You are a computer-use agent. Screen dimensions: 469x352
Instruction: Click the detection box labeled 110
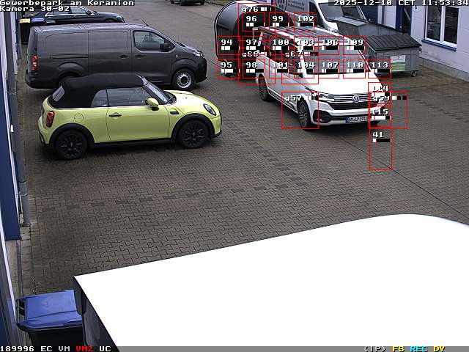point(355,69)
